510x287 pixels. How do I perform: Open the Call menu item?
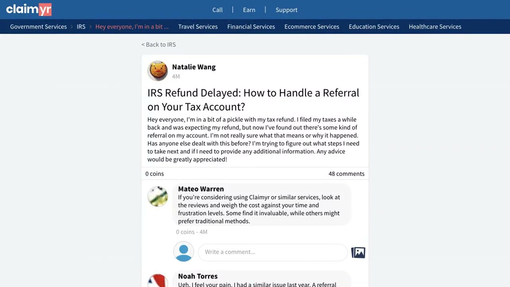pyautogui.click(x=218, y=10)
